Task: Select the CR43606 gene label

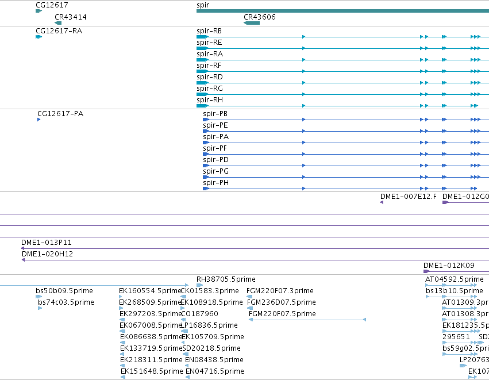Action: (260, 17)
